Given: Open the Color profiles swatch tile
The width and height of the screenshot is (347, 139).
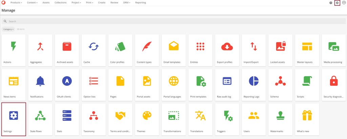Looking at the screenshot, I should (120, 50).
